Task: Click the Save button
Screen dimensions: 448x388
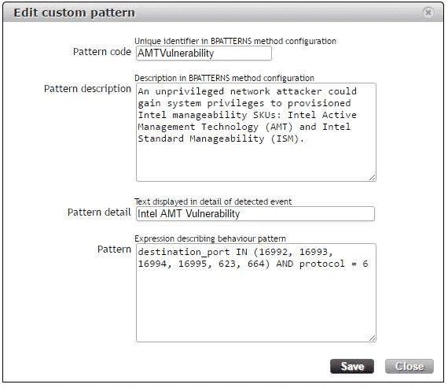Action: click(351, 366)
